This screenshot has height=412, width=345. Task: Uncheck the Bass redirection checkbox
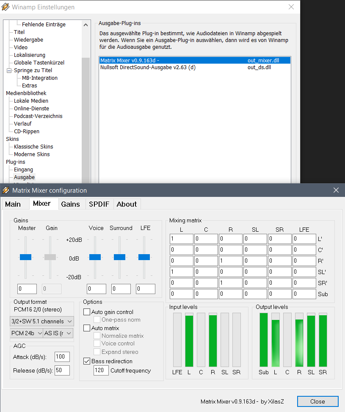click(x=87, y=361)
